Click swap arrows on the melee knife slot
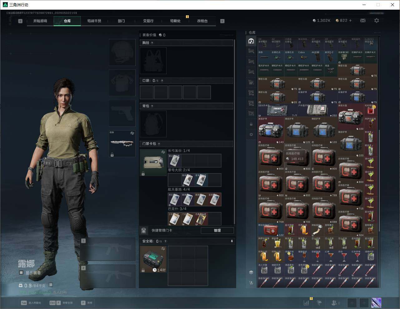The height and width of the screenshot is (309, 400). click(x=132, y=133)
